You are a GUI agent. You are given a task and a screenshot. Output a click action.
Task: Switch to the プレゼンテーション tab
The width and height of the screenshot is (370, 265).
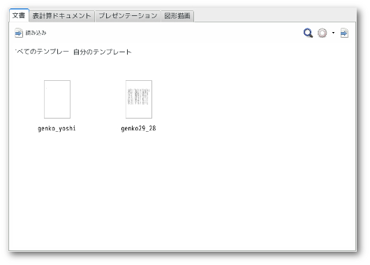pyautogui.click(x=128, y=16)
